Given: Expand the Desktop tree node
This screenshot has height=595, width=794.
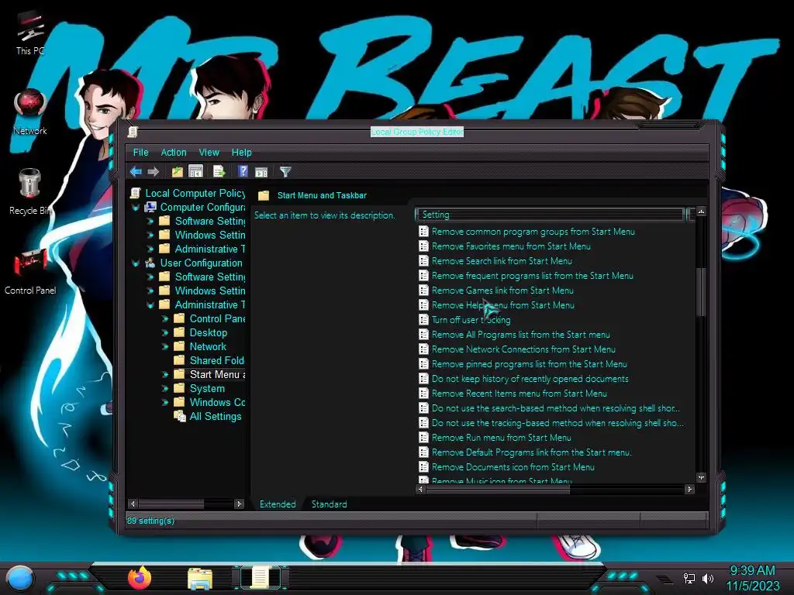Looking at the screenshot, I should 164,333.
